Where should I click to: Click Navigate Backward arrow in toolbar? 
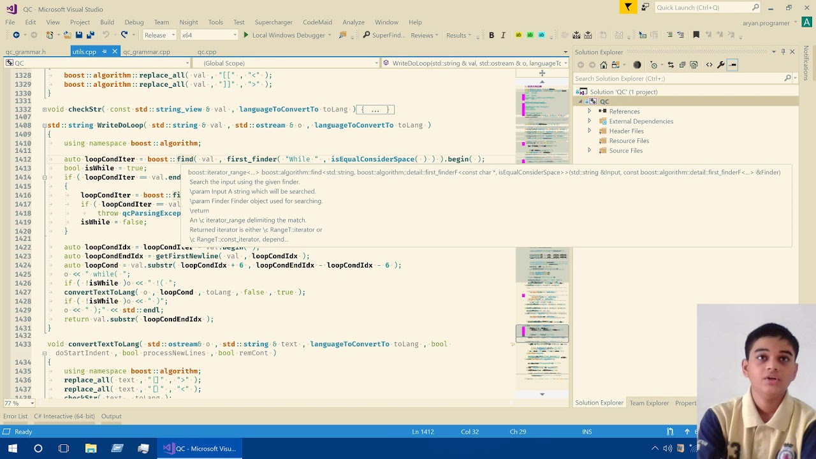coord(16,35)
